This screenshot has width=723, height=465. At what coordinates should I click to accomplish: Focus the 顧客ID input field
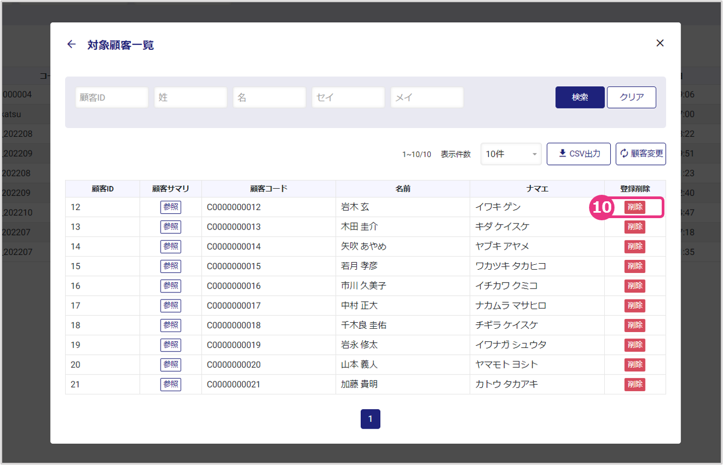point(112,98)
